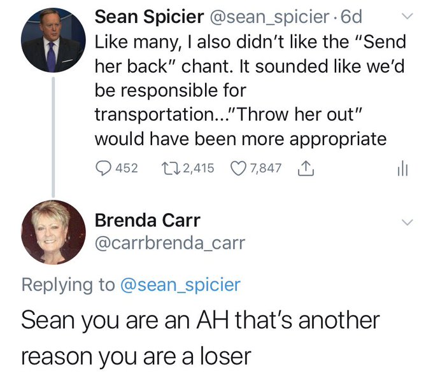The width and height of the screenshot is (433, 376).
Task: Open the Sean Spicier tweet options chevron
Action: click(407, 17)
